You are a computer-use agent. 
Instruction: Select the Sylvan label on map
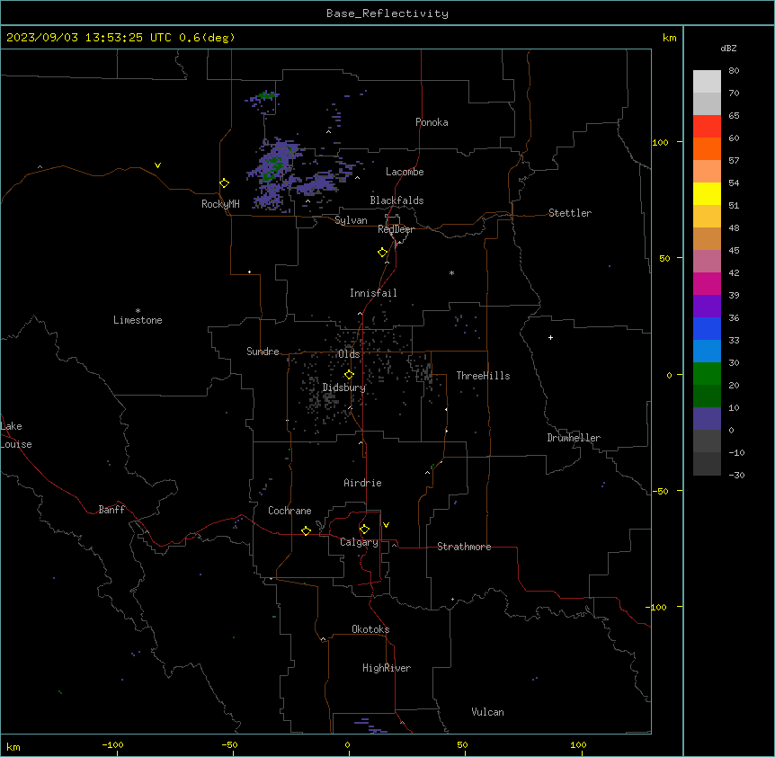coord(351,220)
